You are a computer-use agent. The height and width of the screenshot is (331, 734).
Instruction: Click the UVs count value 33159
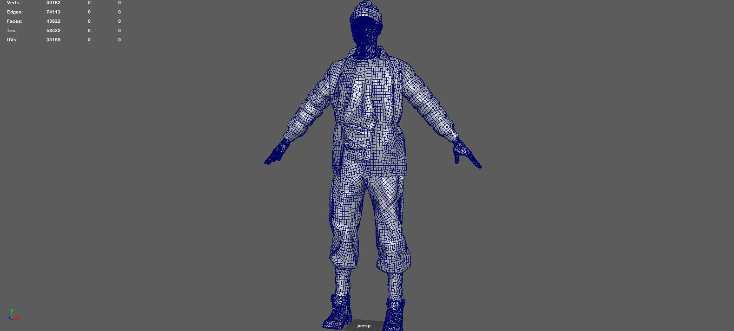53,40
